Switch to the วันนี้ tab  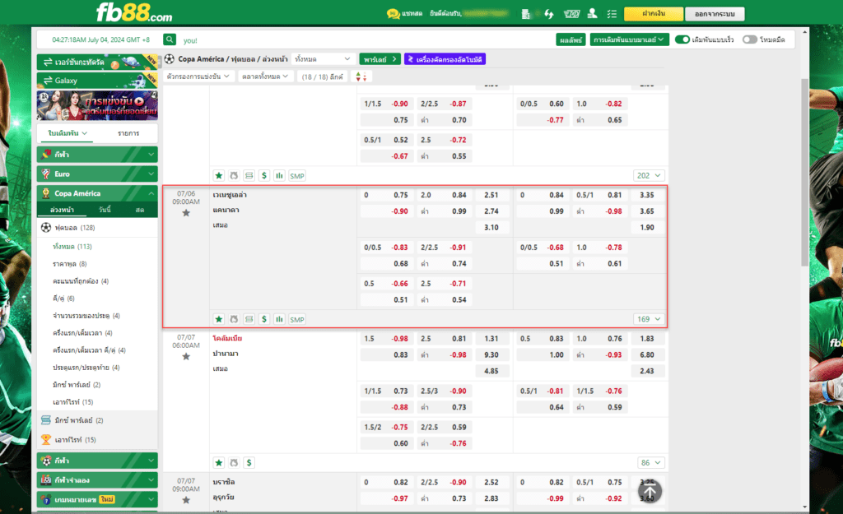point(105,210)
